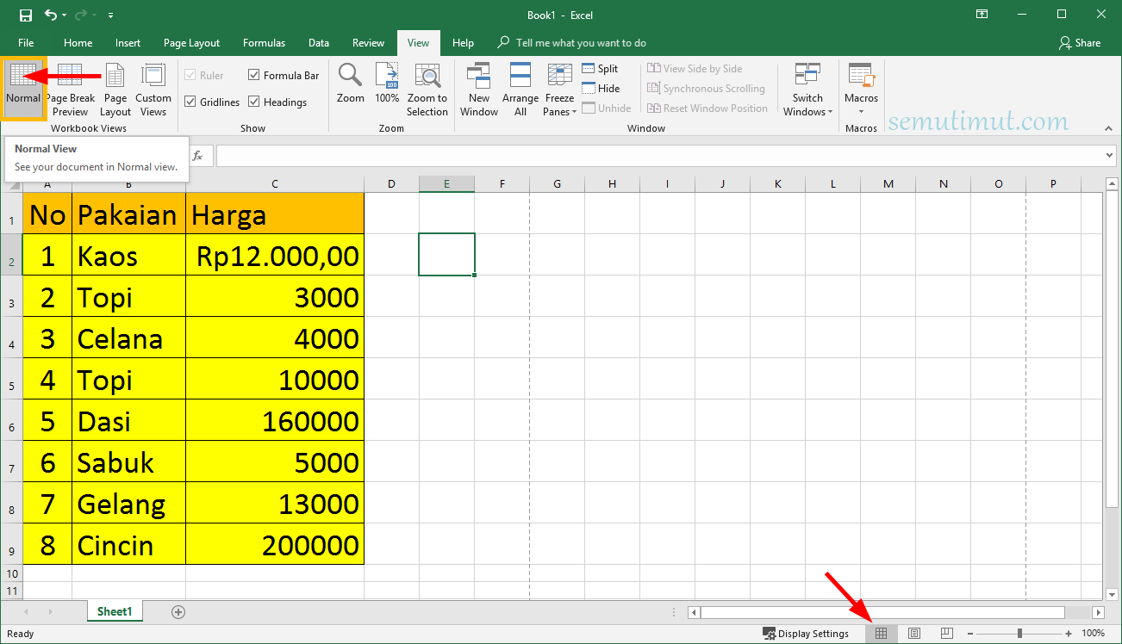
Task: Disable the Headings checkbox
Action: (x=253, y=102)
